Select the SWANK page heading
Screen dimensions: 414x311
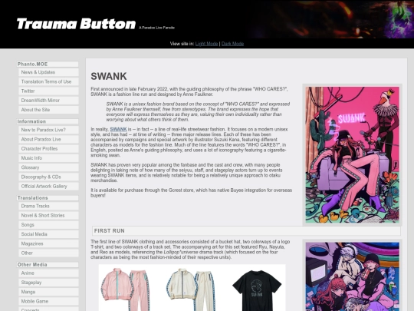point(109,76)
